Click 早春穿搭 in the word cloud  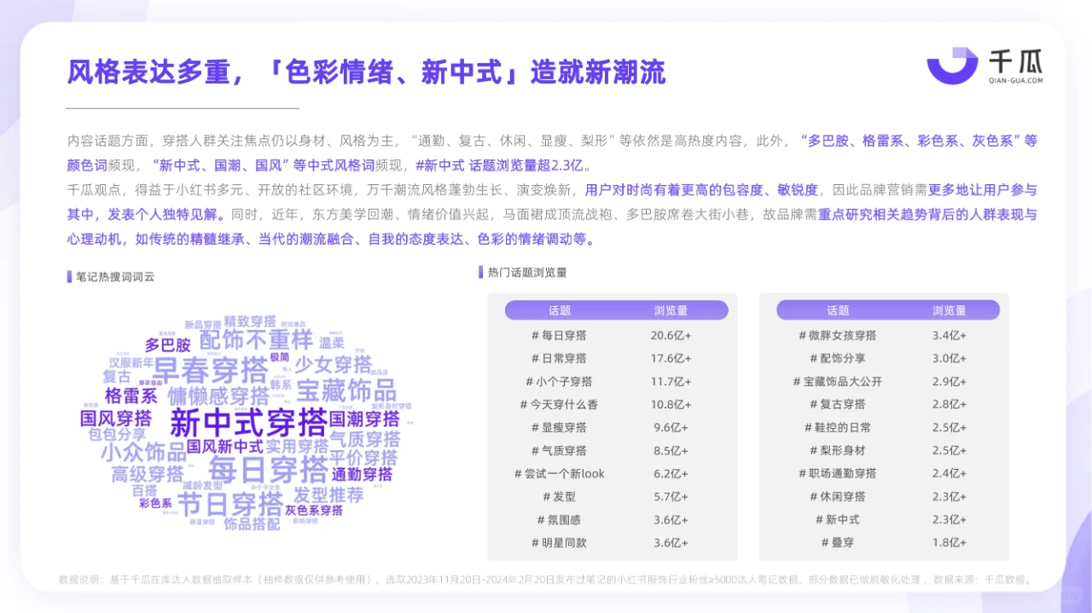click(x=211, y=371)
